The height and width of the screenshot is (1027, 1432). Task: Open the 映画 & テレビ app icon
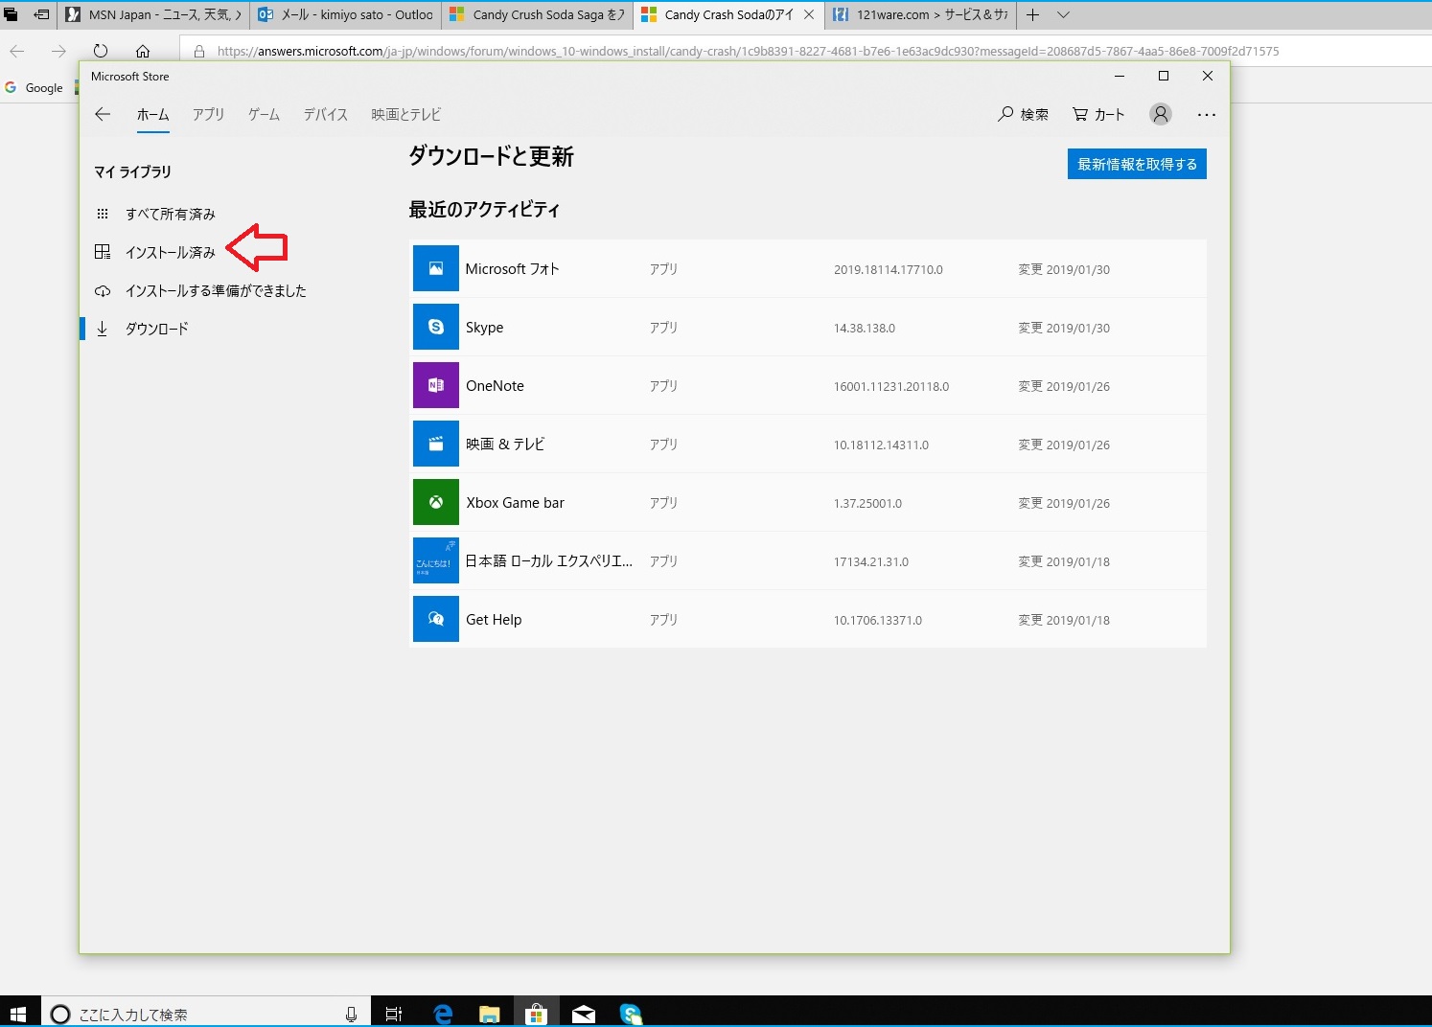(x=436, y=444)
